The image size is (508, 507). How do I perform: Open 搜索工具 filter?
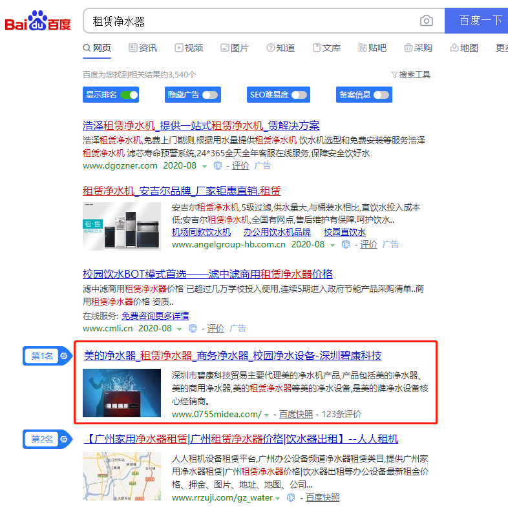click(411, 75)
